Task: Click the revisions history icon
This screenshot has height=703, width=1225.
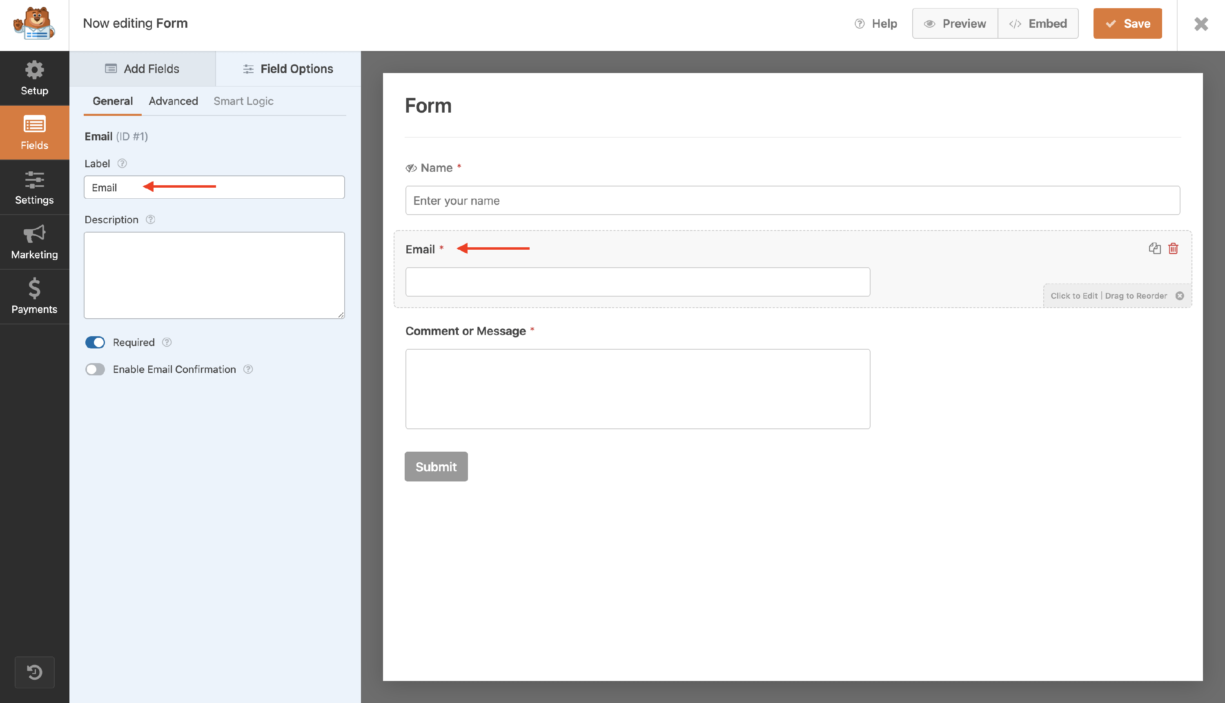Action: coord(34,672)
